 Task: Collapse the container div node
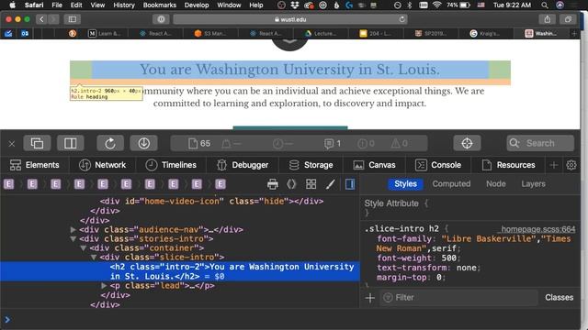84,248
